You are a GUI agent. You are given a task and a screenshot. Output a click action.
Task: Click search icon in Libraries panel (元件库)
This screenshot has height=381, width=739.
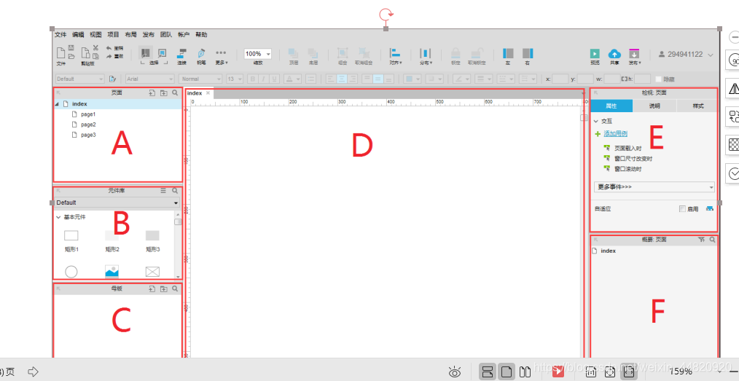coord(175,191)
